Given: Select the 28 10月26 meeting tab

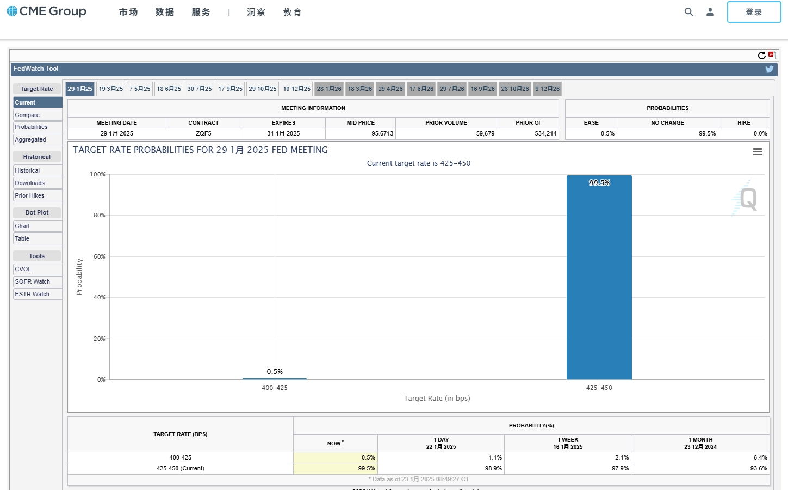Looking at the screenshot, I should [515, 89].
